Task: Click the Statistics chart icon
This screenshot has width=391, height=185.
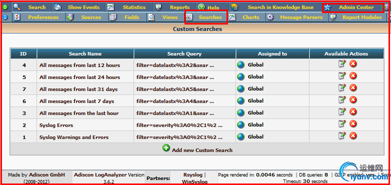Action: pyautogui.click(x=110, y=7)
